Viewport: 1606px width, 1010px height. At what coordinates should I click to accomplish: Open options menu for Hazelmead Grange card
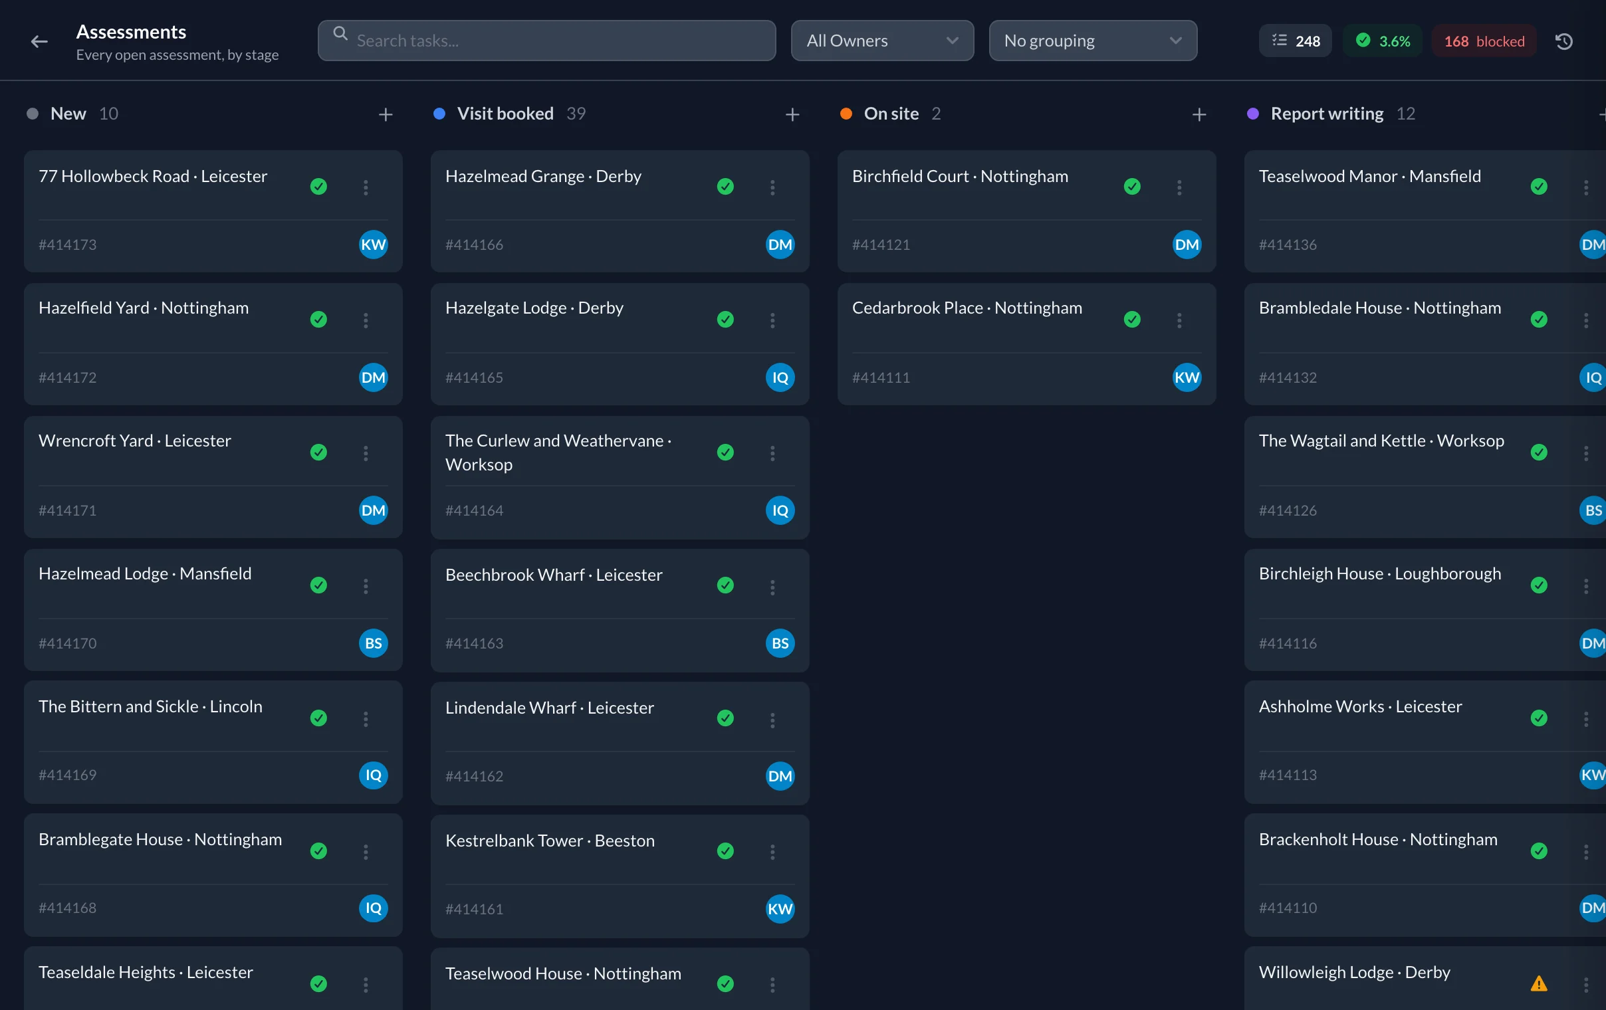tap(772, 187)
